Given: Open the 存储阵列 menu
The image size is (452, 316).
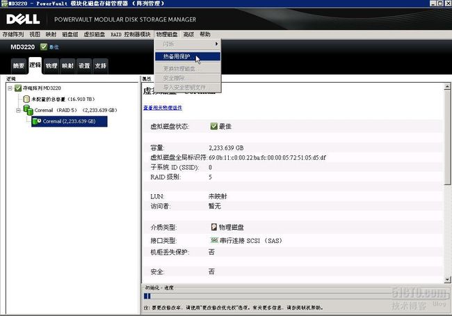Looking at the screenshot, I should click(13, 34).
